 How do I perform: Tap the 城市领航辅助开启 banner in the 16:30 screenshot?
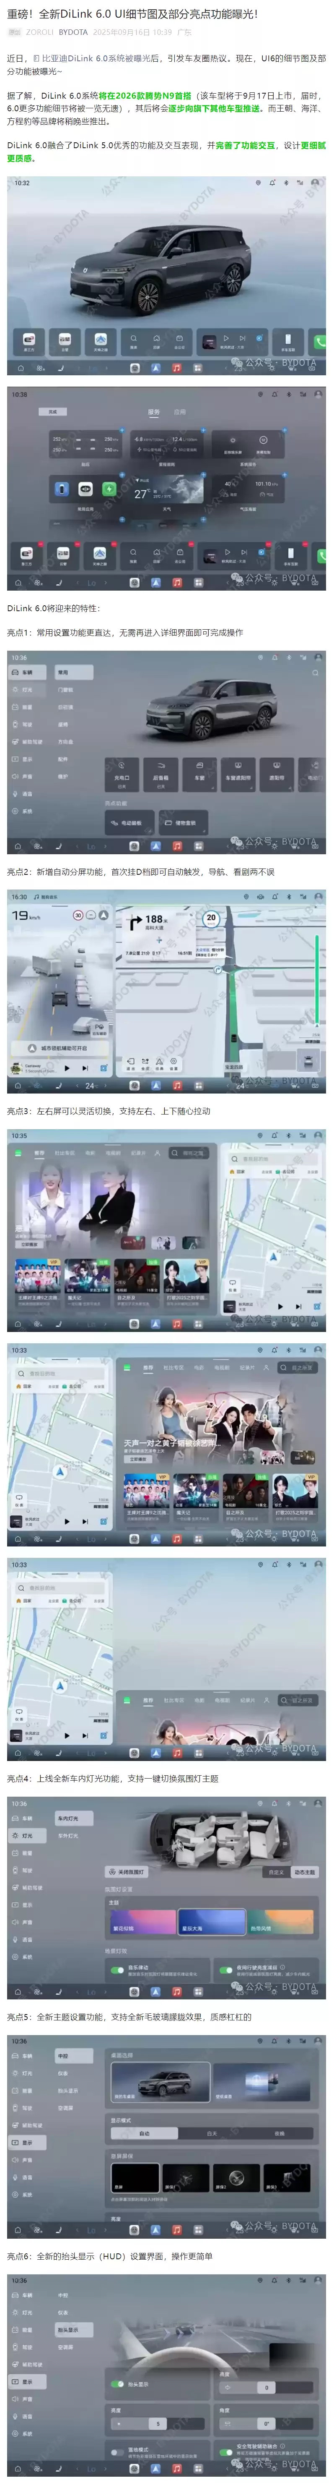(59, 1048)
